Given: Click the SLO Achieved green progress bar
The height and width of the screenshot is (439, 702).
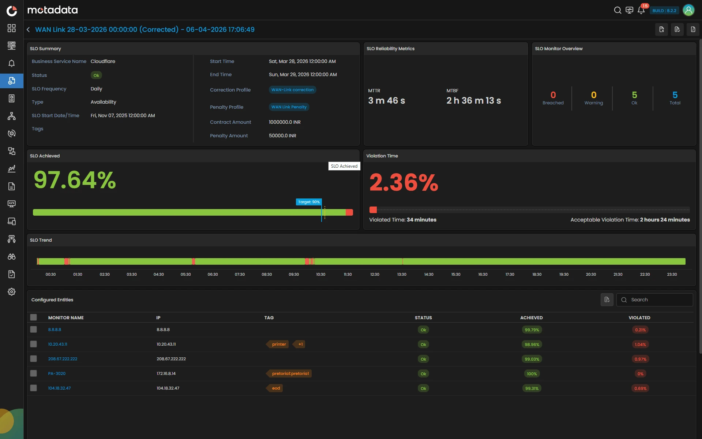Looking at the screenshot, I should pos(189,212).
